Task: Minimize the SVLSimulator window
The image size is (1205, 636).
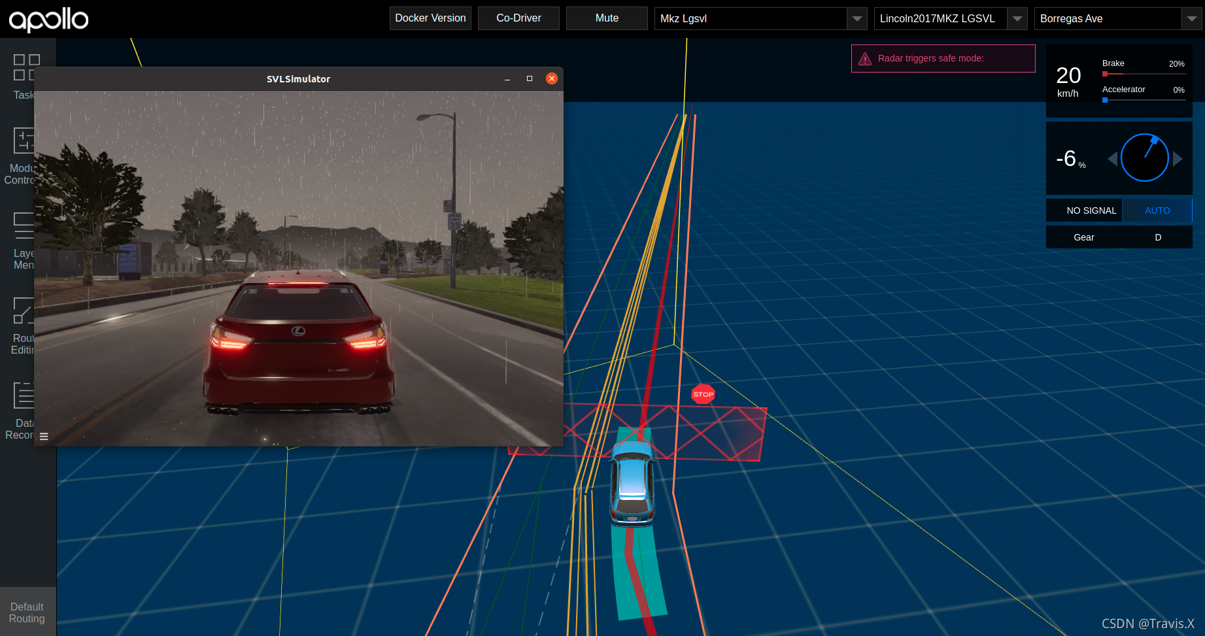Action: click(507, 79)
